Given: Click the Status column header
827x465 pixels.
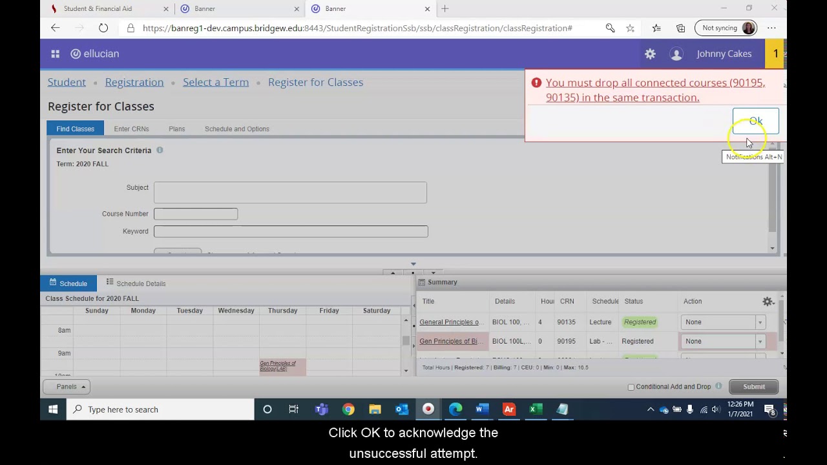Looking at the screenshot, I should [x=634, y=301].
